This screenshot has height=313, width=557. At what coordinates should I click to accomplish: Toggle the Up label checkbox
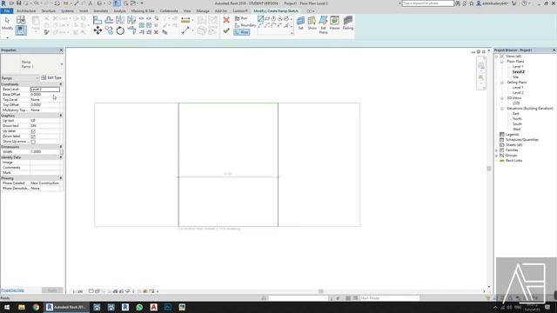[33, 131]
